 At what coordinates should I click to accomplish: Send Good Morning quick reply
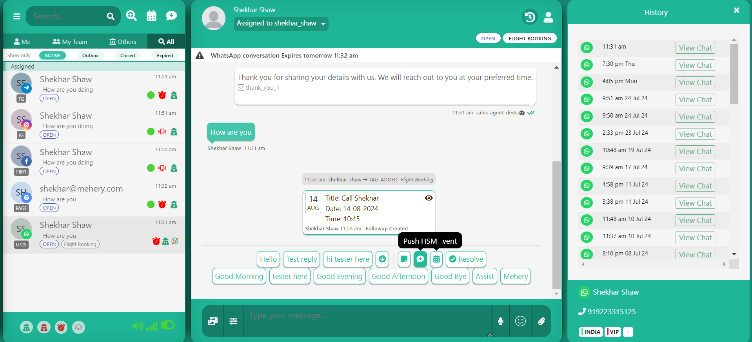pos(239,276)
